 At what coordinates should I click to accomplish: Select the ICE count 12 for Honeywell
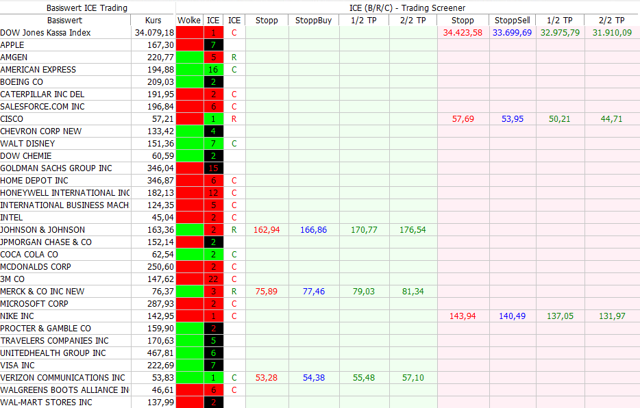pos(213,193)
